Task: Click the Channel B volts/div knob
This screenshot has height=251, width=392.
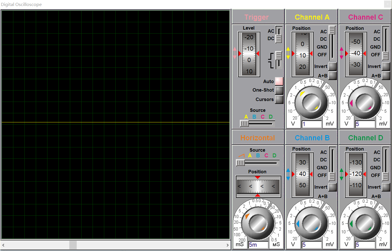Action: (x=312, y=223)
